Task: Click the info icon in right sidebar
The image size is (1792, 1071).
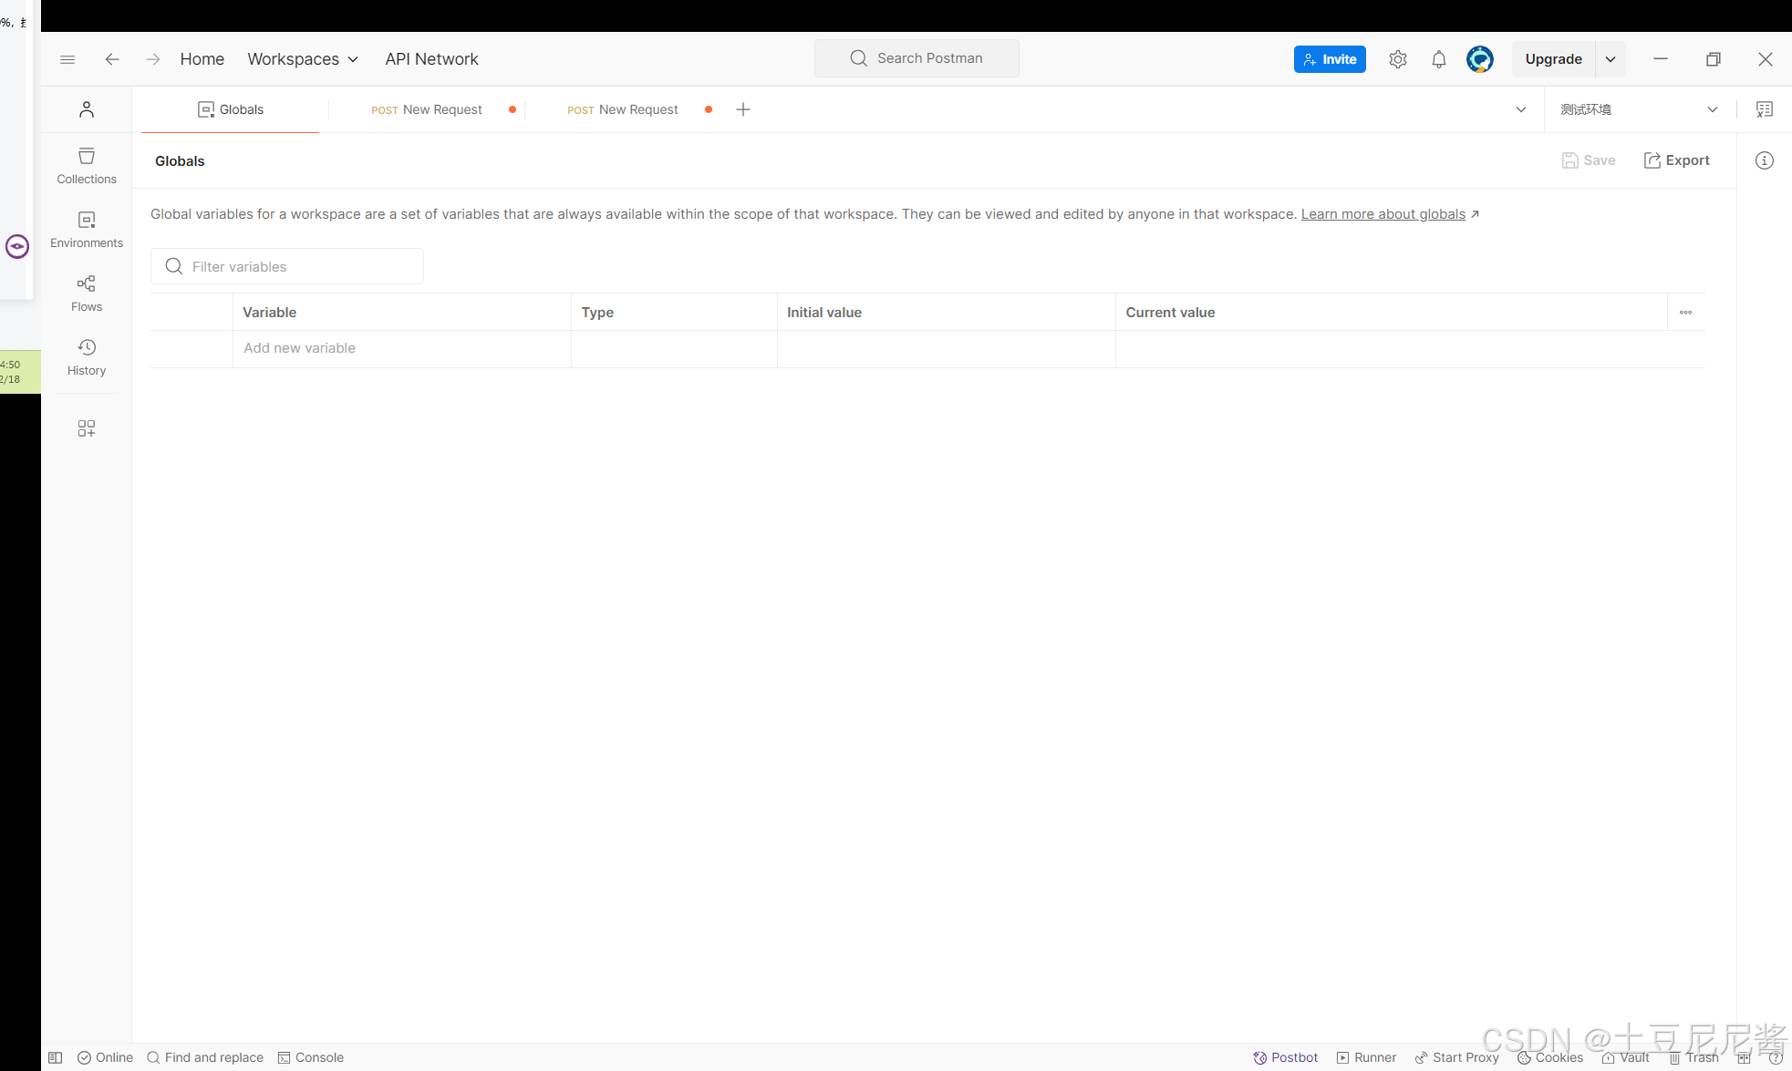Action: [1764, 160]
